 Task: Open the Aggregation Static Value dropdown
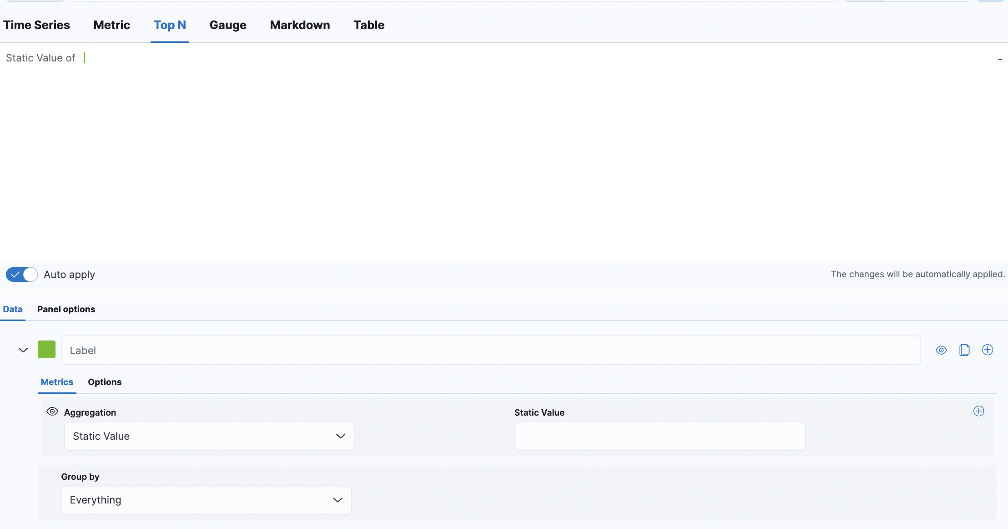click(209, 436)
